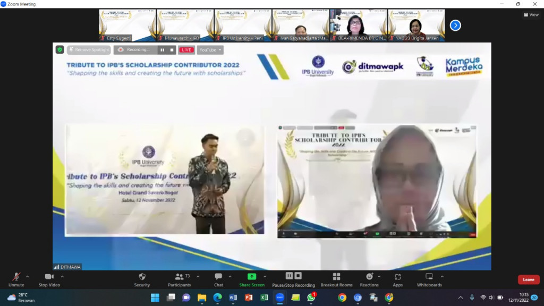
Task: Click the red Leave button
Action: click(528, 279)
